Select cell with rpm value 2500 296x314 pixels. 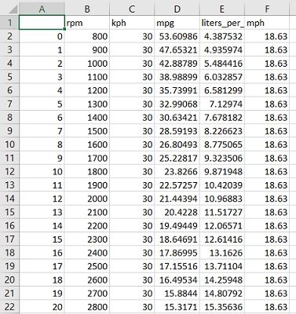click(87, 266)
